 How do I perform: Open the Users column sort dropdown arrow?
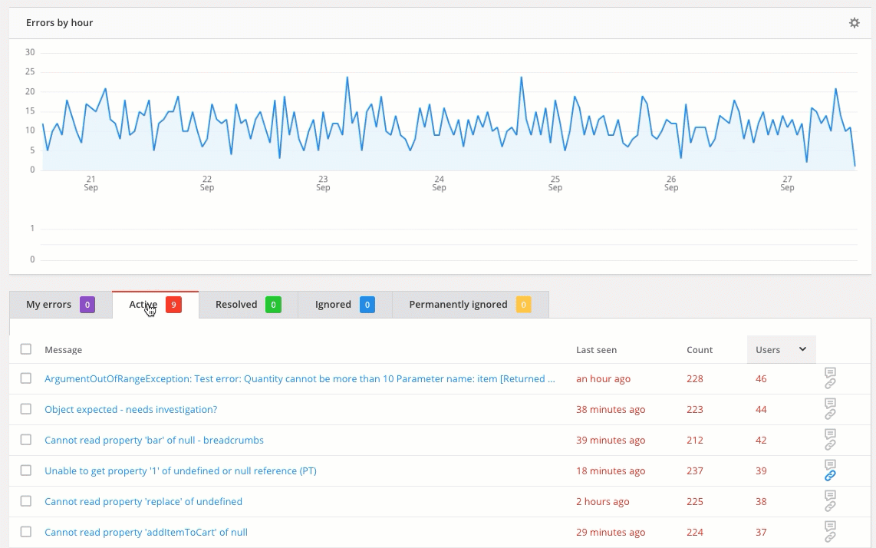(803, 349)
